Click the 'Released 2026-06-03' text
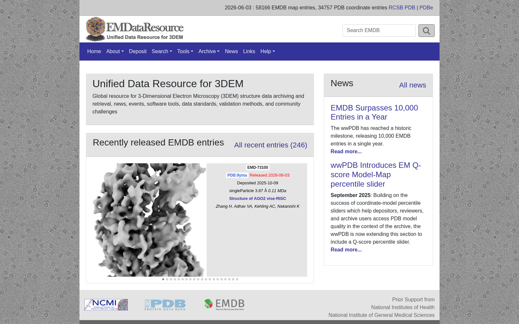 [270, 175]
